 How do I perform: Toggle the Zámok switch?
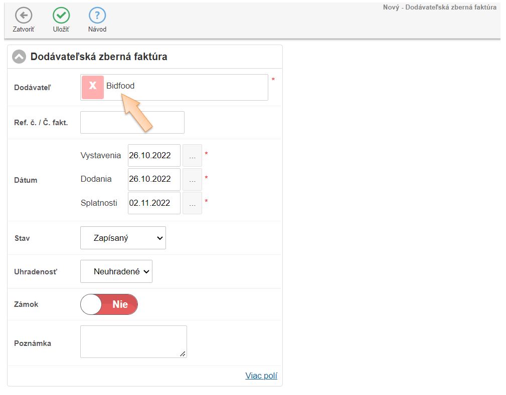click(x=109, y=304)
